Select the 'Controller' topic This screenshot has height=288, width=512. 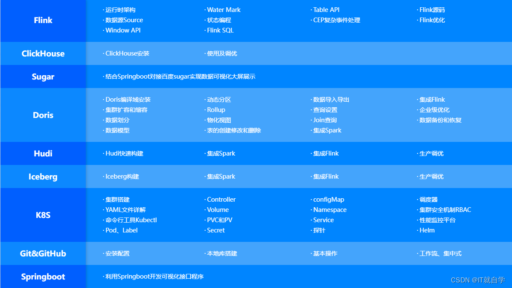221,200
